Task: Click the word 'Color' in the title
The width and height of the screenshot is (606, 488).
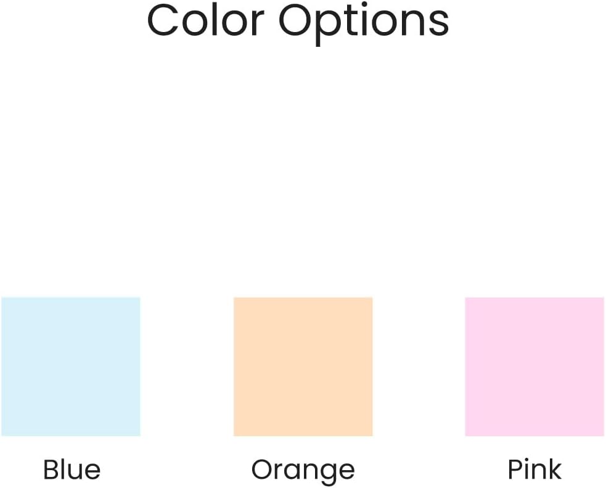Action: coord(207,20)
